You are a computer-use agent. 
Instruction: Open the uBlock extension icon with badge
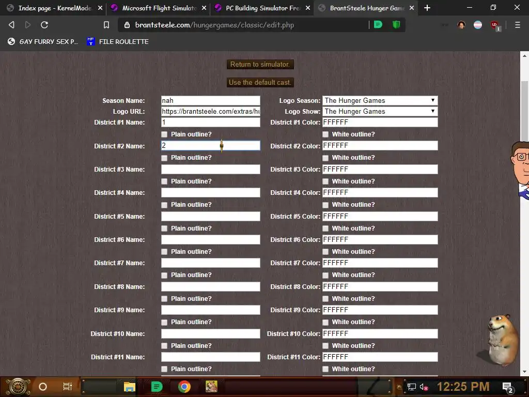(x=495, y=25)
